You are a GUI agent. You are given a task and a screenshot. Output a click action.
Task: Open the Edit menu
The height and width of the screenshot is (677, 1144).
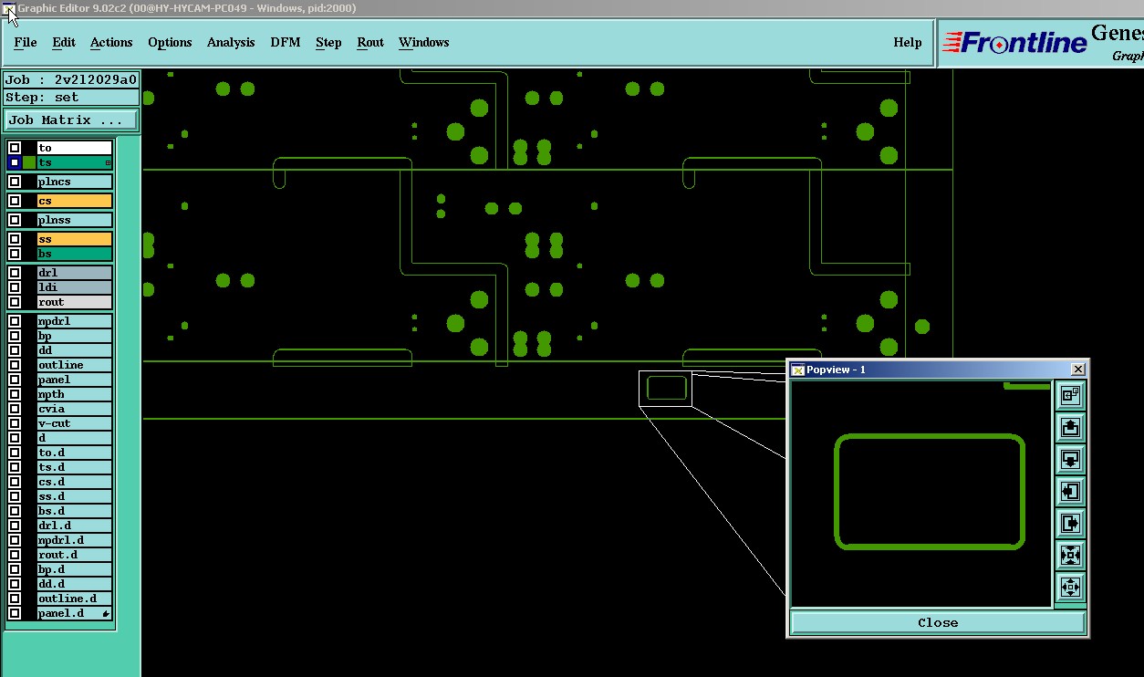click(x=64, y=42)
